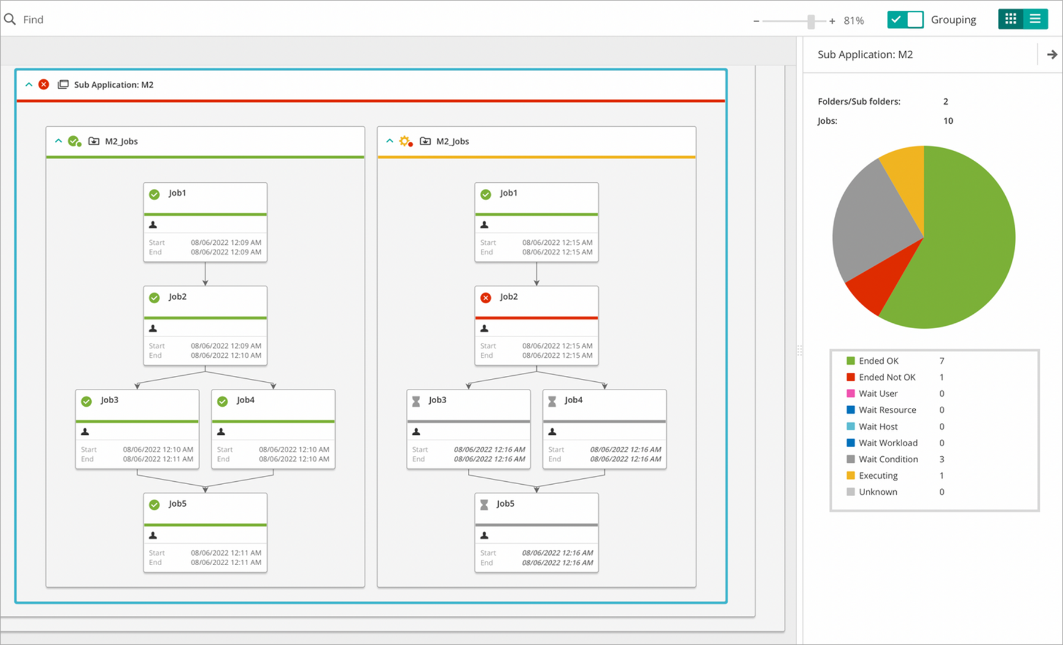
Task: Click the folder icon in the green-underlined M2_Jobs header
Action: point(94,141)
